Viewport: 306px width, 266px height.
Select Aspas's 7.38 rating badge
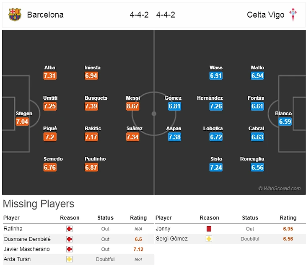pos(174,137)
